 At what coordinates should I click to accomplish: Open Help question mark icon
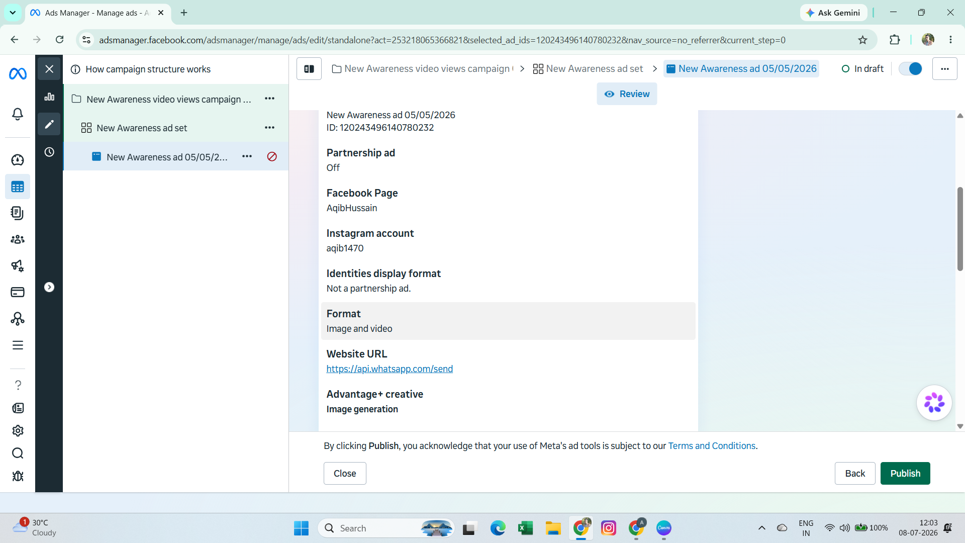pos(18,385)
